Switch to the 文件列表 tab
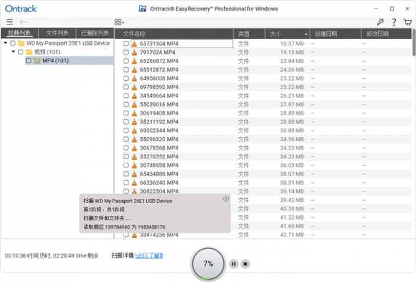 pos(58,33)
